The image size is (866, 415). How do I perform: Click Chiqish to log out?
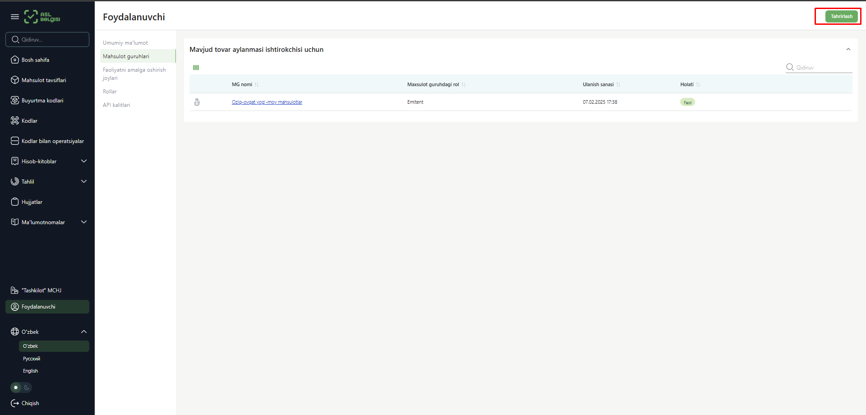(30, 403)
